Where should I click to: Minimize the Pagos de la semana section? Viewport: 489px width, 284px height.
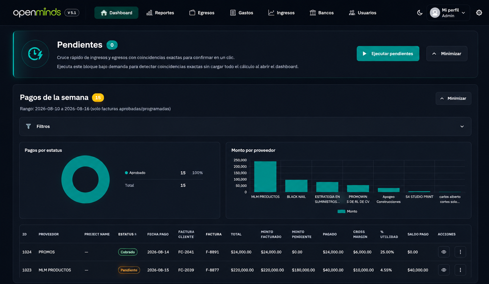coord(453,99)
